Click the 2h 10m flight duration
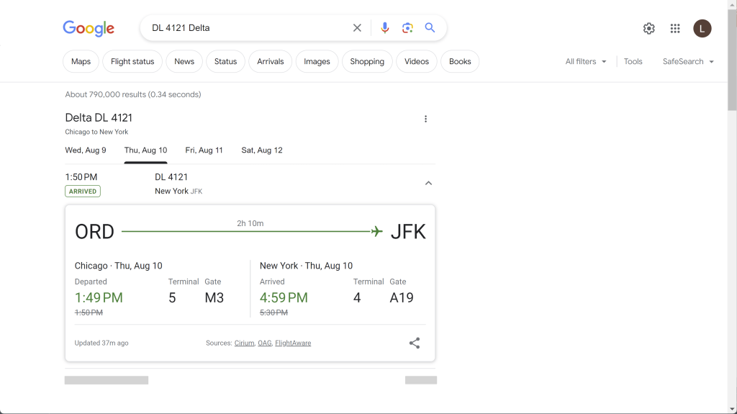Viewport: 737px width, 414px height. pos(250,223)
